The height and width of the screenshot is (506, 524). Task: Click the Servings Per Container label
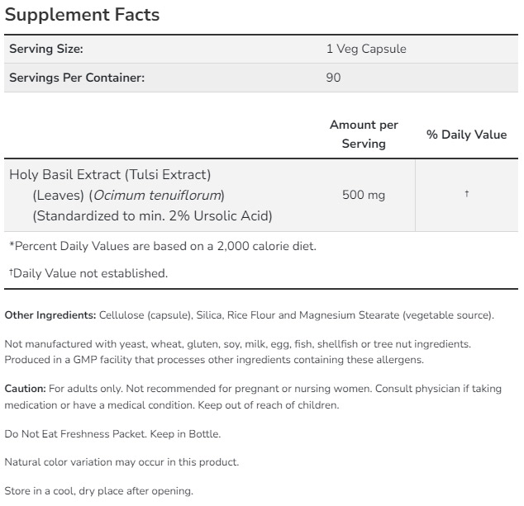[77, 78]
